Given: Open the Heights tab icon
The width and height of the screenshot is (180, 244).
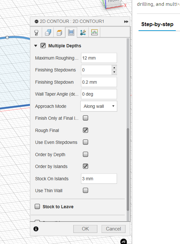Looking at the screenshot, I should point(59,33).
